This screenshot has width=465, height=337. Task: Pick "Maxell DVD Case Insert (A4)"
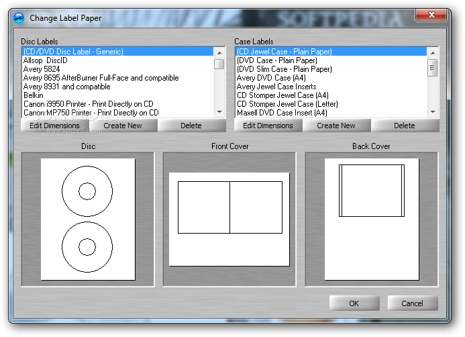[331, 113]
